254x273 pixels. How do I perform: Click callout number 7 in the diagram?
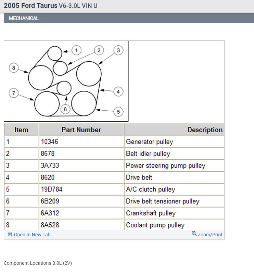point(14,93)
